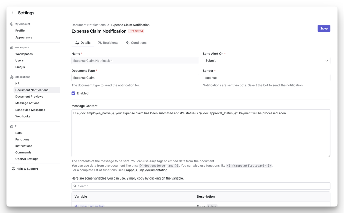Click the Workspace section icon
Image resolution: width=344 pixels, height=213 pixels.
click(12, 47)
